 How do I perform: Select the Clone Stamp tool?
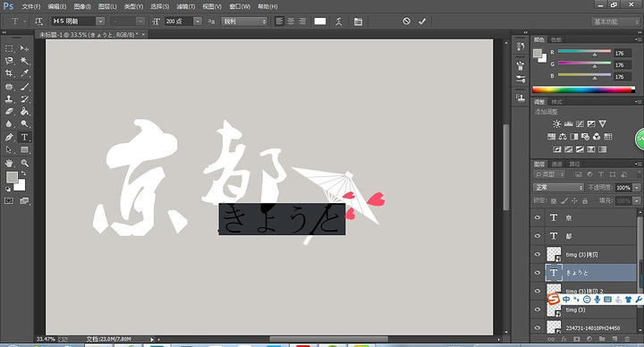pyautogui.click(x=9, y=99)
